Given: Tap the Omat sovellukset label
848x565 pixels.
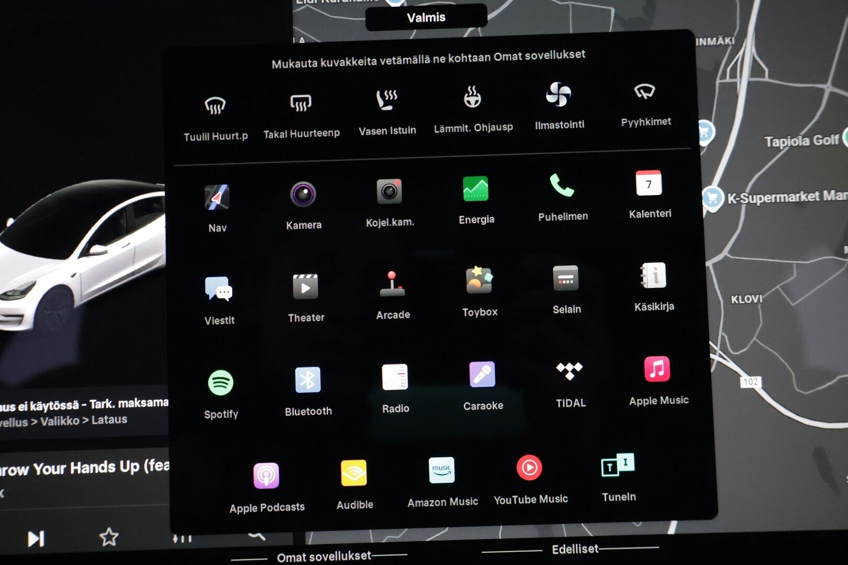Looking at the screenshot, I should coord(324,556).
